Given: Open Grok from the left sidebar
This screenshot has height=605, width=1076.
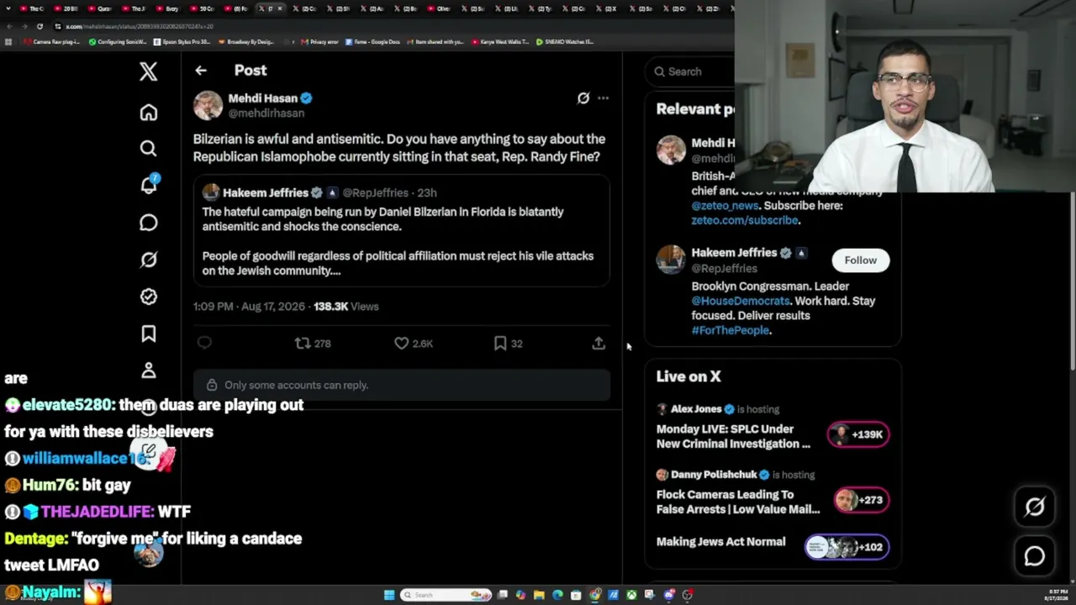Looking at the screenshot, I should click(148, 260).
